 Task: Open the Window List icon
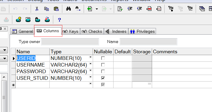(x=202, y=9)
